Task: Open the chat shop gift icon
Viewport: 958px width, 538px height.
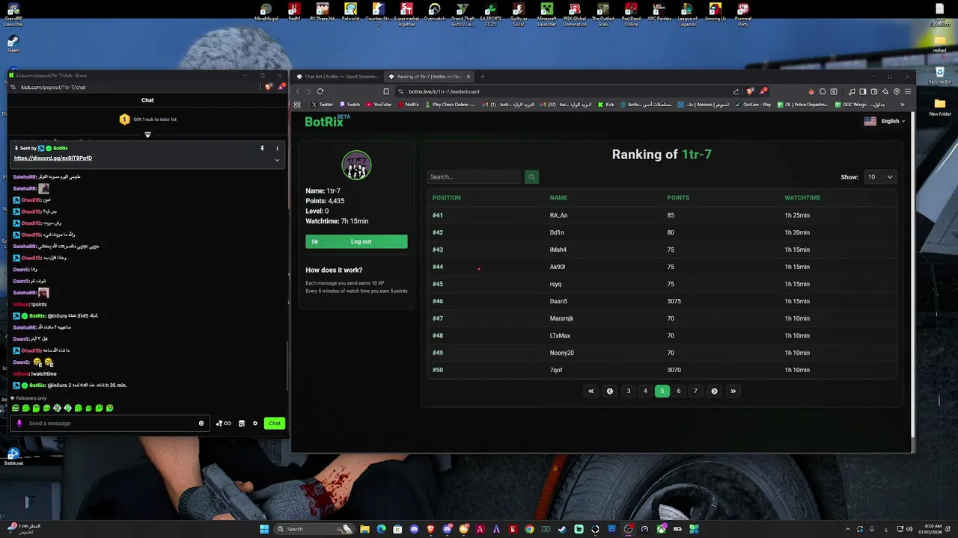Action: [x=242, y=423]
